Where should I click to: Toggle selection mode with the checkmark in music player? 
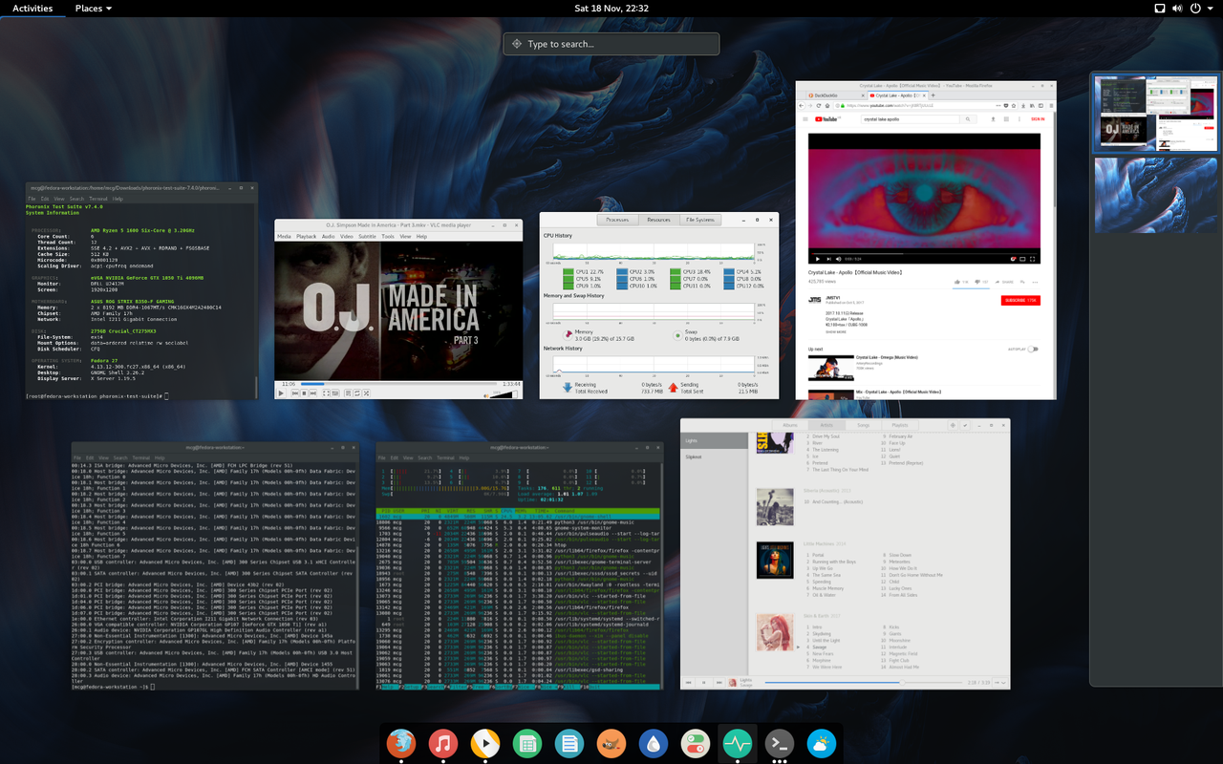coord(965,425)
